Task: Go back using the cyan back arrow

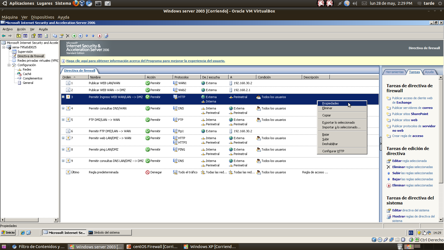Action: tap(4, 36)
